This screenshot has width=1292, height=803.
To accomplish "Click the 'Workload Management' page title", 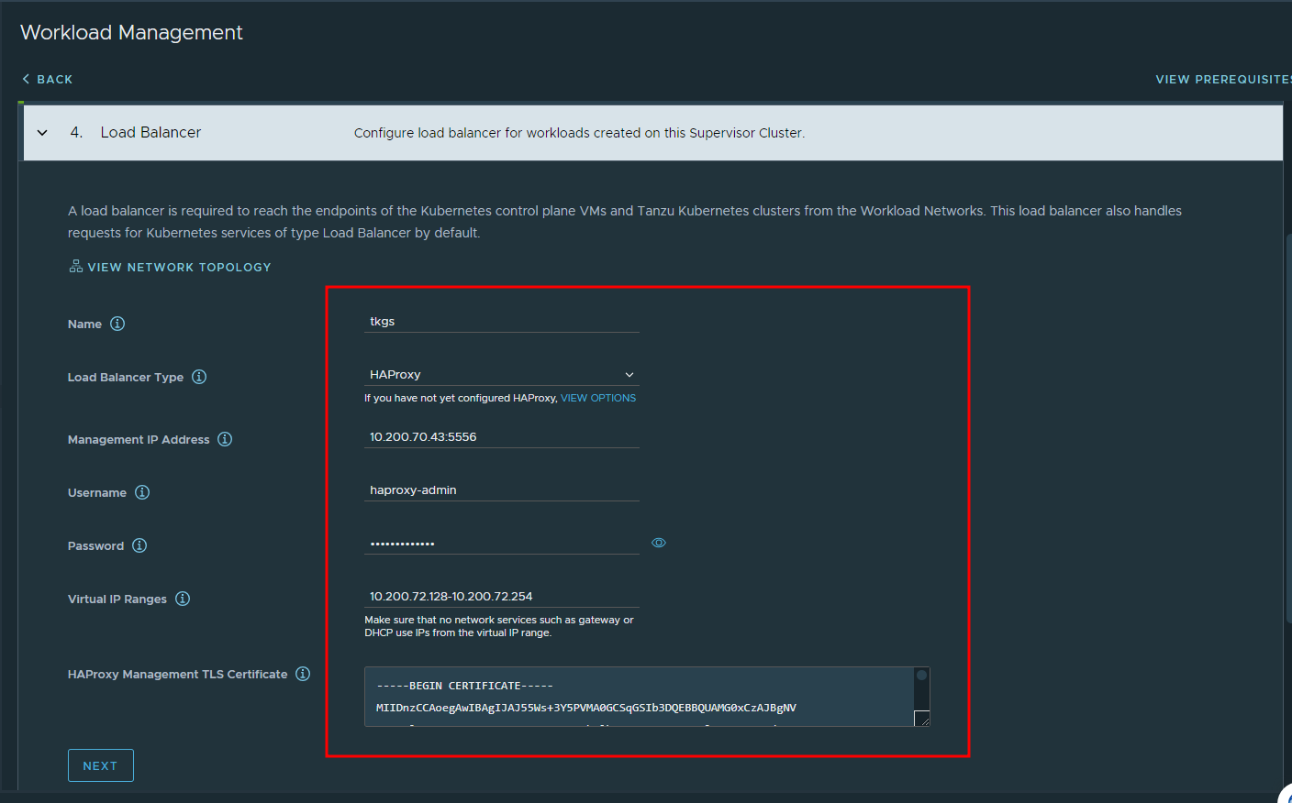I will click(x=131, y=33).
